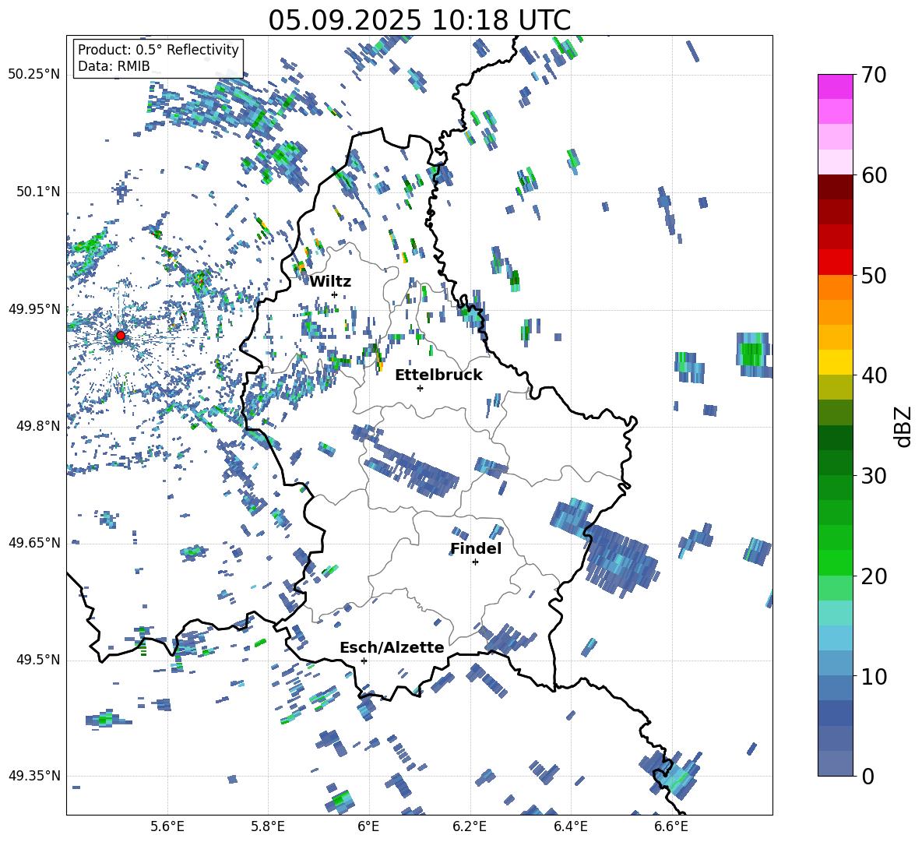Click the Esch/Alzette city label
This screenshot has width=922, height=842.
[392, 647]
